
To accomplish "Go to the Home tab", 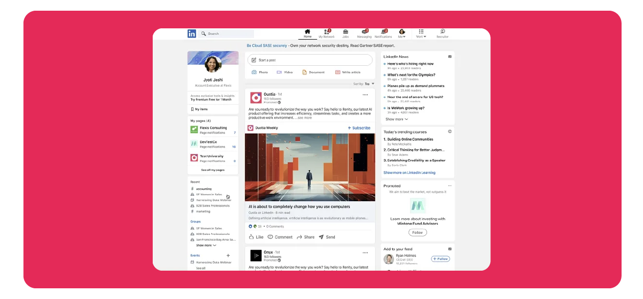I will click(308, 34).
